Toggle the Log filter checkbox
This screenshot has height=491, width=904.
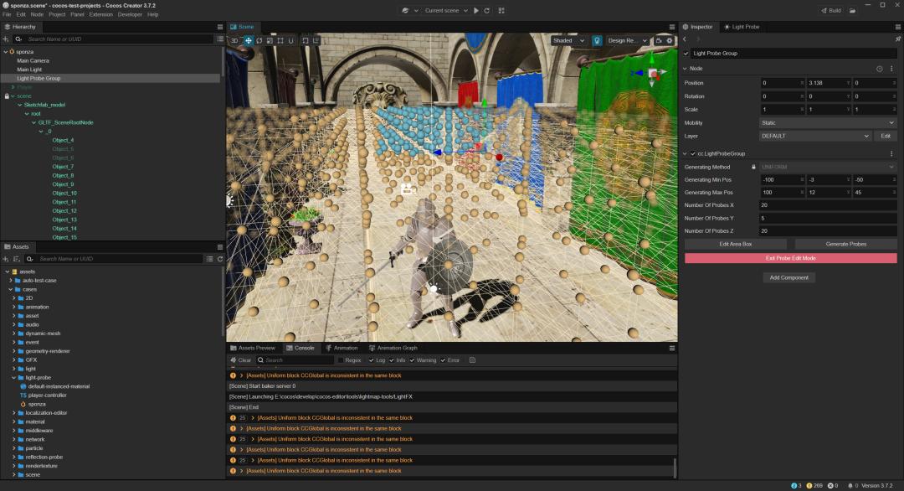pyautogui.click(x=372, y=360)
